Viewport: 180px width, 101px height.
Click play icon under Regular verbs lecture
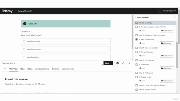(140, 81)
